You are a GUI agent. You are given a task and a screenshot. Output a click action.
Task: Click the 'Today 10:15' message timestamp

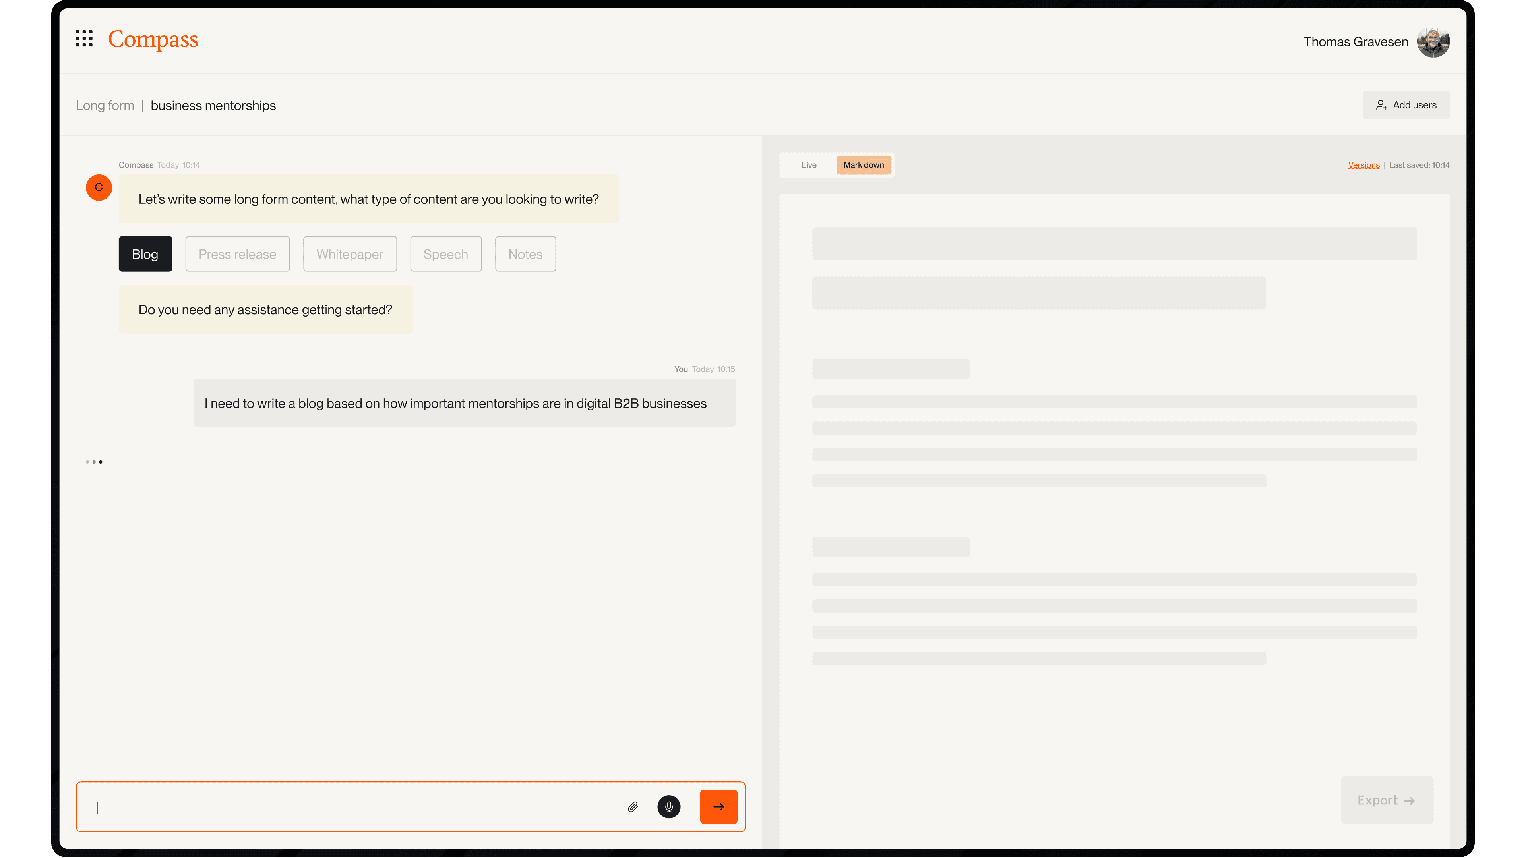click(713, 369)
